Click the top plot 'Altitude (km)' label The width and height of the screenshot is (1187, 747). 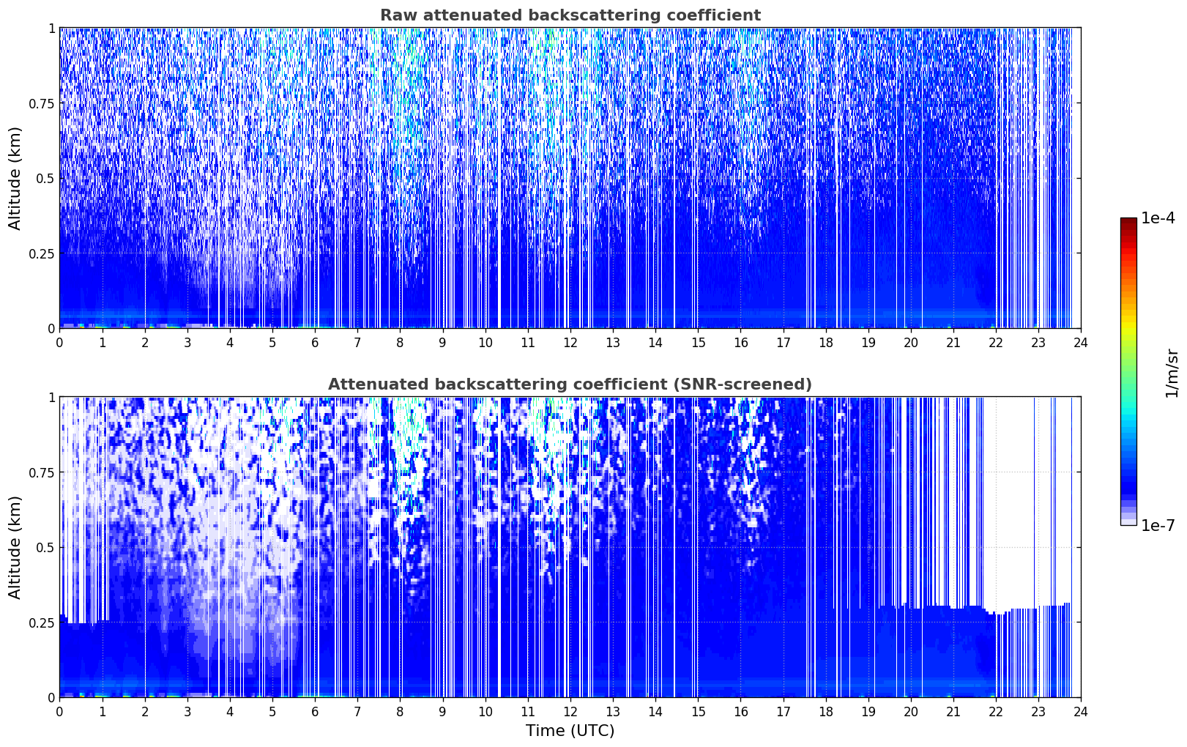click(15, 178)
